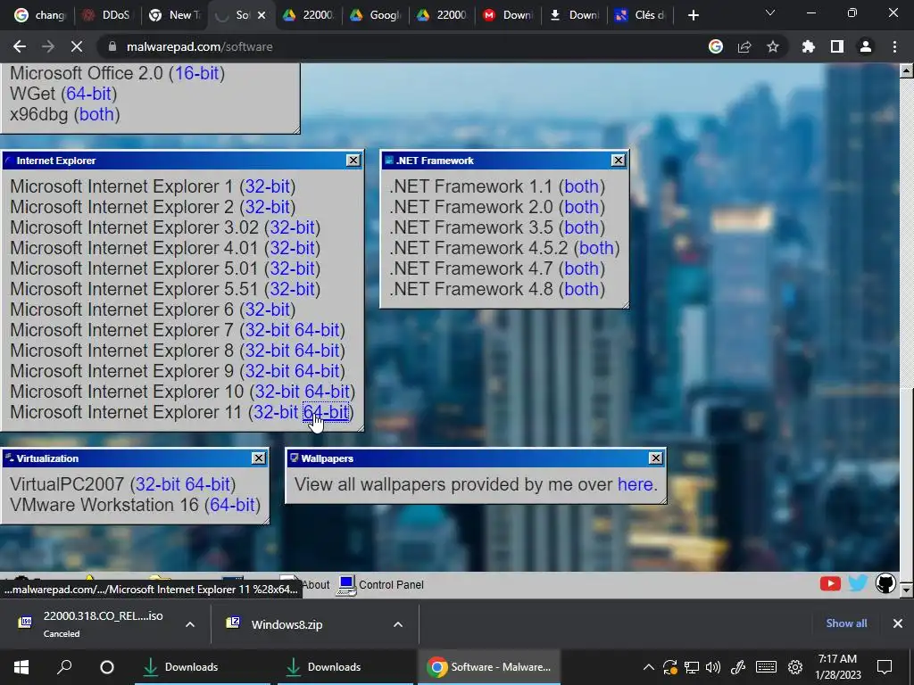Close the Wallpapers window panel
The width and height of the screenshot is (914, 685).
656,458
